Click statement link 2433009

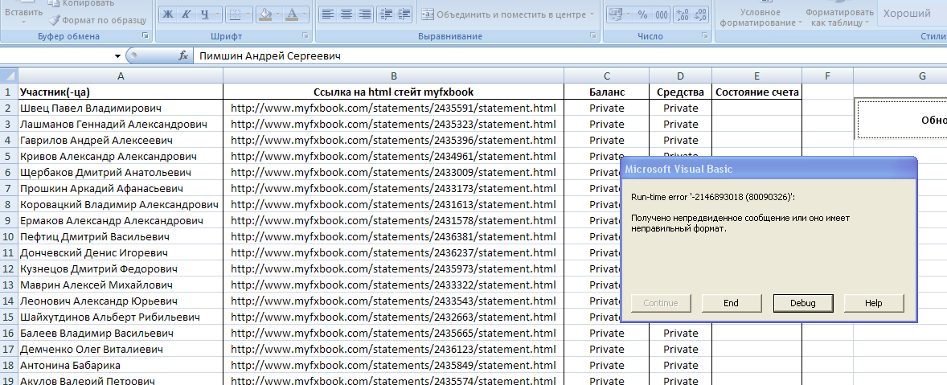coord(393,172)
